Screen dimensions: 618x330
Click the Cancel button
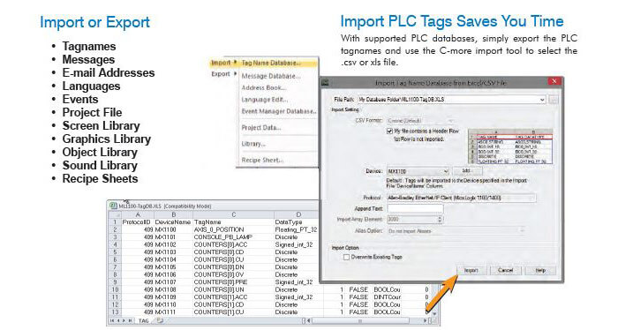tap(505, 271)
